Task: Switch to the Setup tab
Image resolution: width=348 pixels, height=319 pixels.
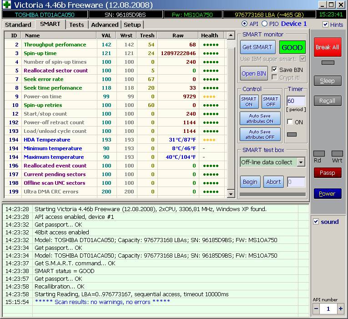Action: tap(132, 25)
